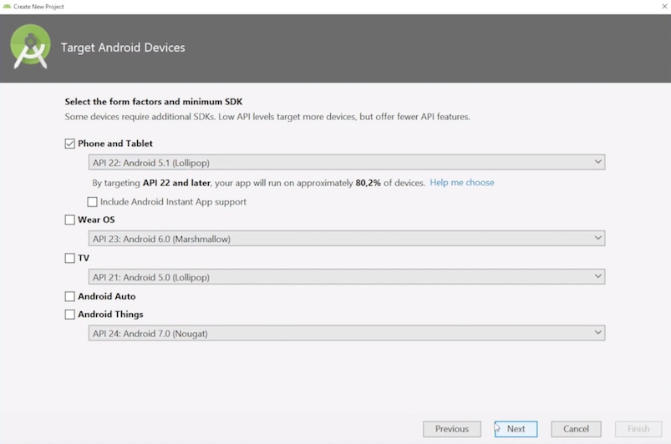Expand the Android Things API 24 Nougat dropdown

pyautogui.click(x=347, y=333)
